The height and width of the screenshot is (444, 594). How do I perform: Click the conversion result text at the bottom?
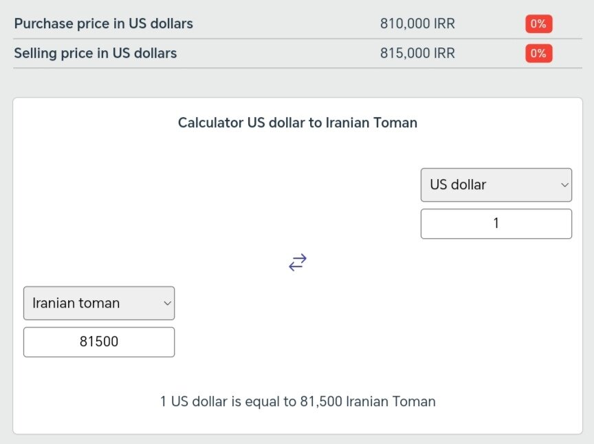point(297,401)
